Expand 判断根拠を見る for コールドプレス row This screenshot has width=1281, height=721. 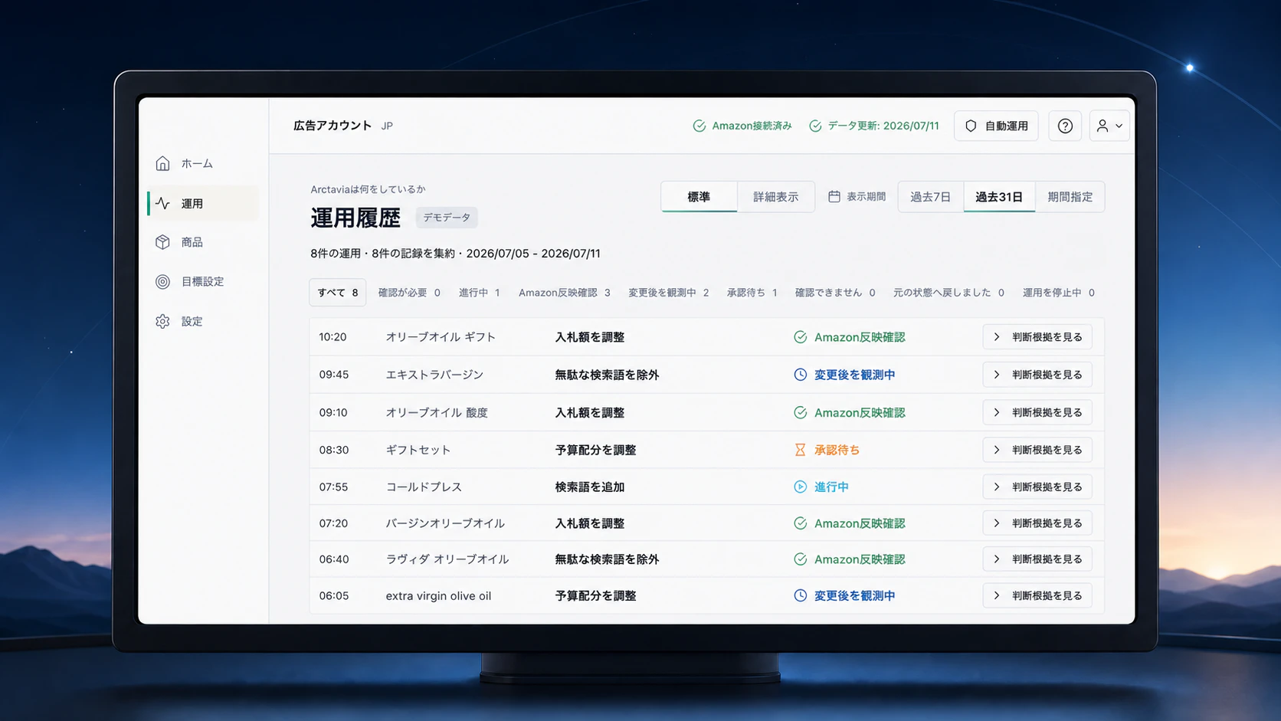point(1037,487)
